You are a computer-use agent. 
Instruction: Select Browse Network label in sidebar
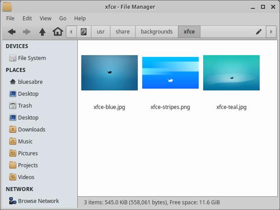point(38,201)
